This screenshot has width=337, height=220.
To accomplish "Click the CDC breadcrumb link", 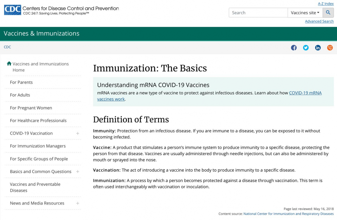I will coord(7,47).
